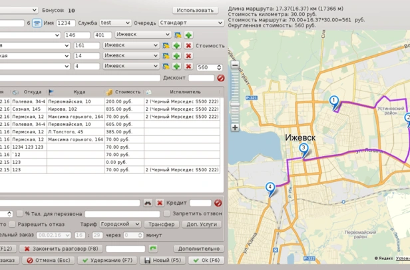The image size is (410, 270).
Task: Select route marker 3 on the map
Action: pyautogui.click(x=304, y=149)
